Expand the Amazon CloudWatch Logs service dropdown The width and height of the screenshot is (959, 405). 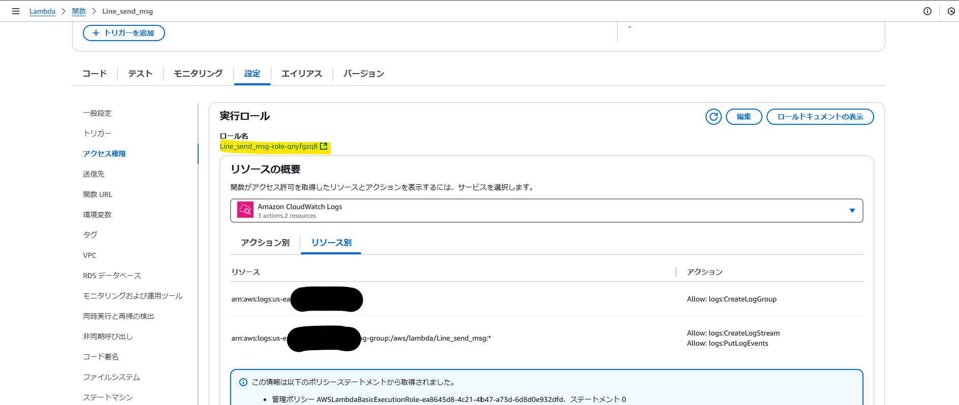tap(547, 211)
